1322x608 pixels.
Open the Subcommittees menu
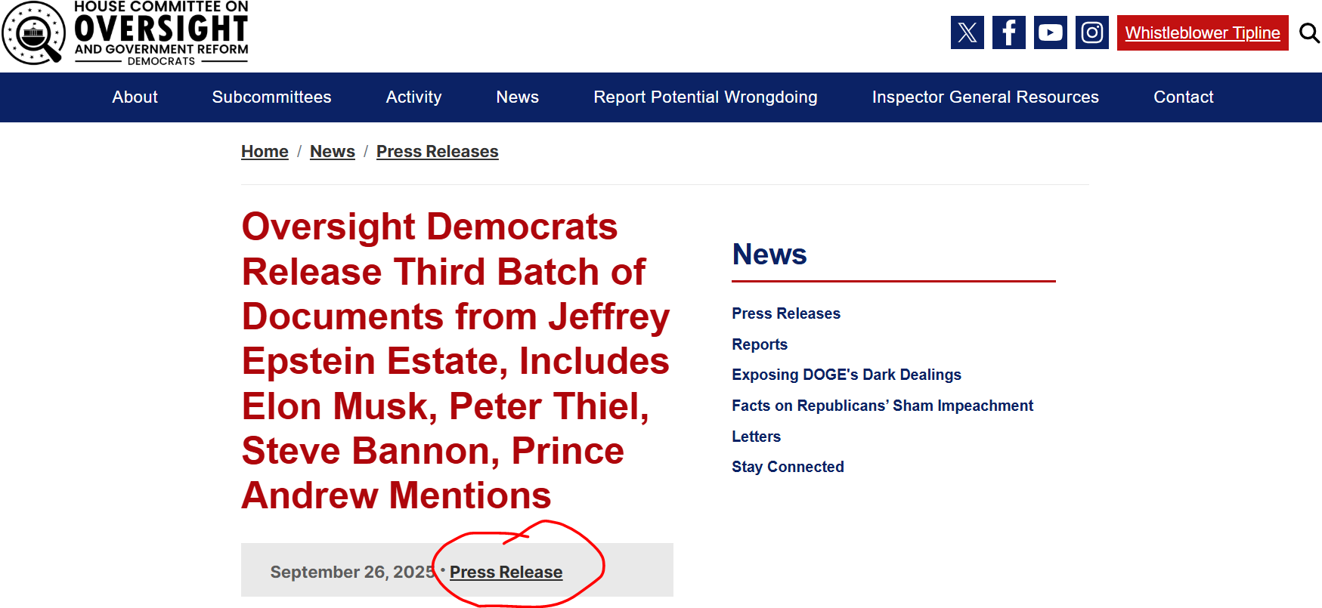coord(271,97)
